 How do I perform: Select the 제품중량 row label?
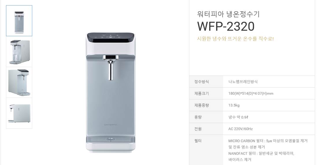(201, 105)
